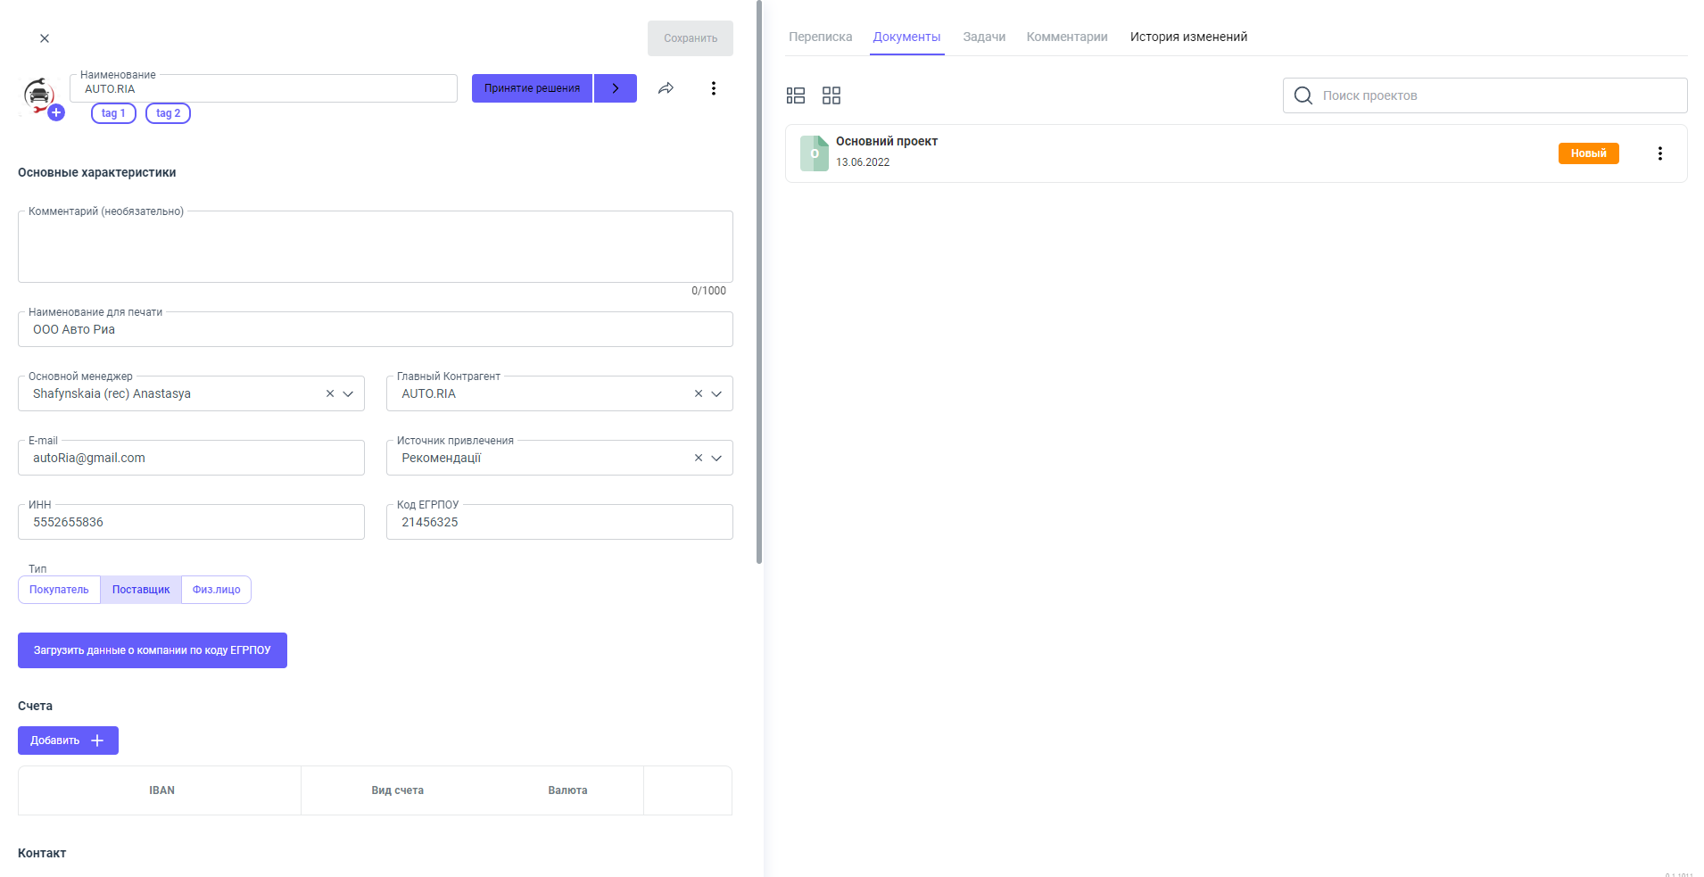
Task: Clear the Основной менеджер selection
Action: click(330, 393)
